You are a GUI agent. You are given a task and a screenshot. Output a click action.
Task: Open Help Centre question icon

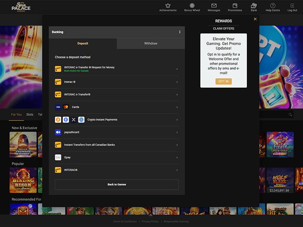pos(273,6)
